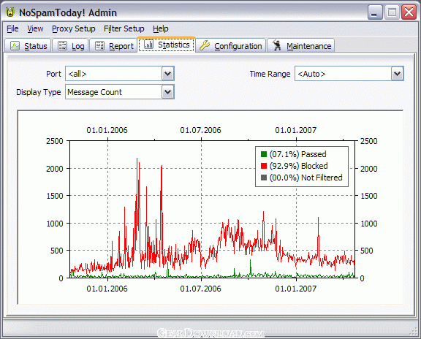The width and height of the screenshot is (421, 339).
Task: Click the NoSpamToday app icon in title bar
Action: point(10,12)
